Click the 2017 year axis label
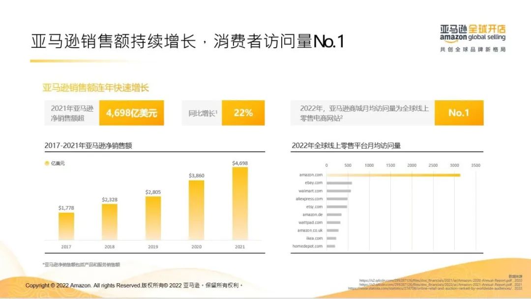 pos(66,247)
